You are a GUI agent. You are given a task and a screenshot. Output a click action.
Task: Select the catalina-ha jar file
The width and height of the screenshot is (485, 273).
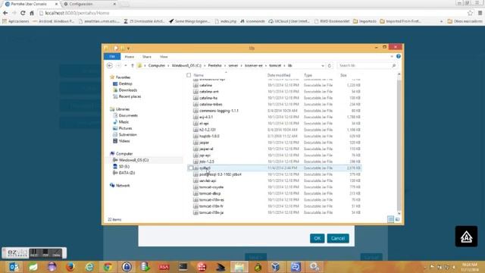click(208, 98)
